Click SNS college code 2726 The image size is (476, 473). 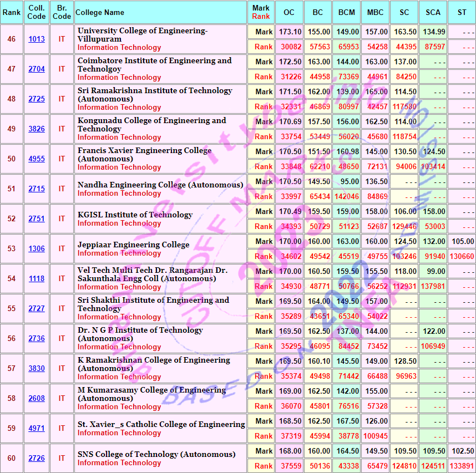coord(37,459)
